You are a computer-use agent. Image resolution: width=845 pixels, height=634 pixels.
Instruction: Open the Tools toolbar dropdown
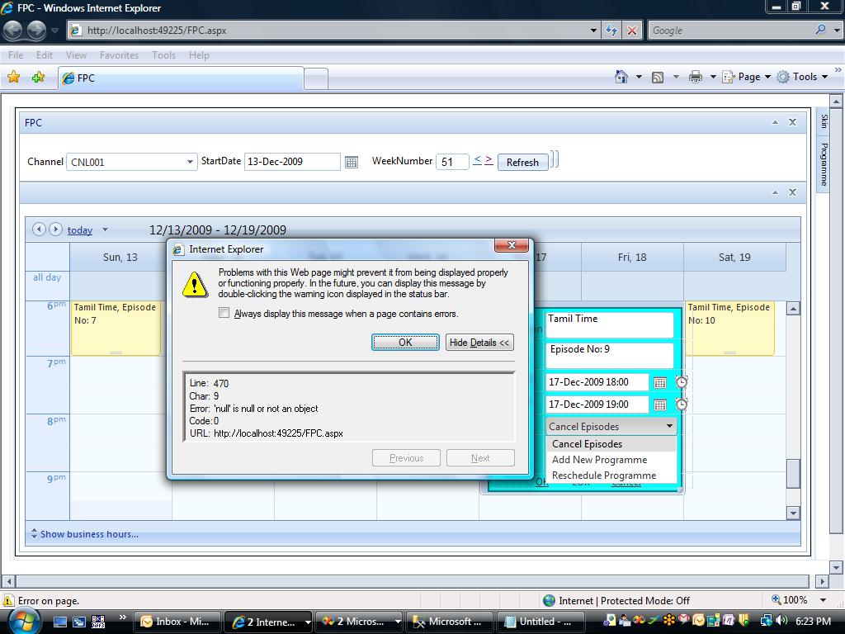802,77
